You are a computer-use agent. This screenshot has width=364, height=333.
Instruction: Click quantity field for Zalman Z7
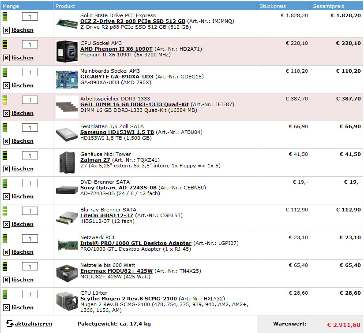(x=30, y=155)
